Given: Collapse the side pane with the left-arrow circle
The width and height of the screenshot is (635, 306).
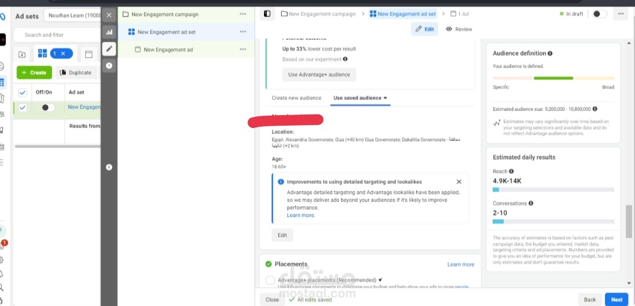Looking at the screenshot, I should 109,167.
